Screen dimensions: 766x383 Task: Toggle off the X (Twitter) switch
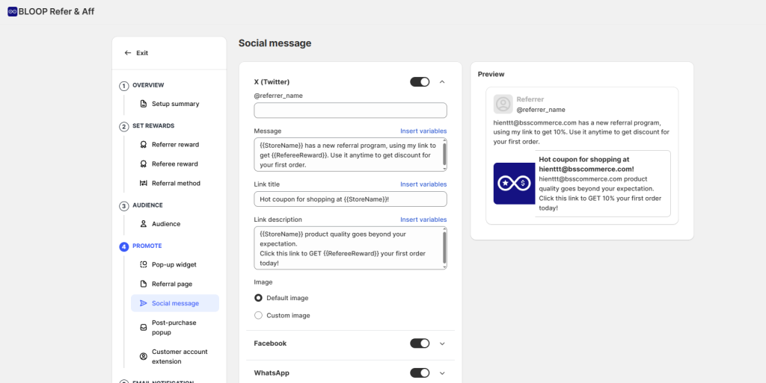pyautogui.click(x=420, y=82)
